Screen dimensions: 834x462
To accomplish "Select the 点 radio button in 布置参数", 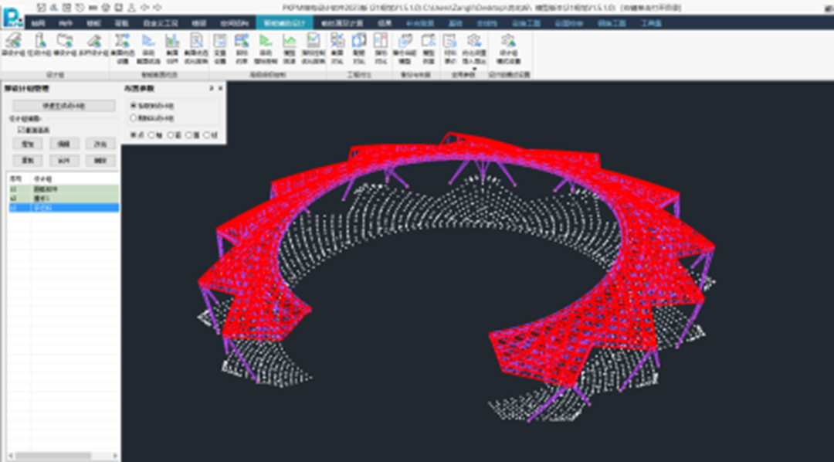I will point(133,134).
